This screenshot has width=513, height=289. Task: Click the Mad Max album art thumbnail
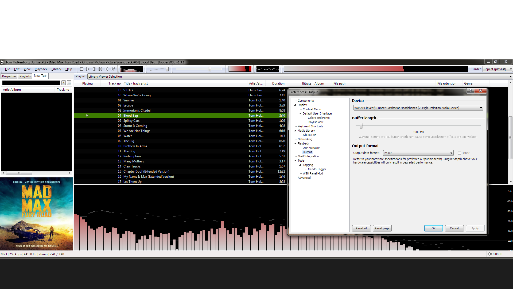pos(37,214)
